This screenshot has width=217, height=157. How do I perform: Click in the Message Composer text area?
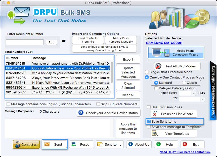59,128
